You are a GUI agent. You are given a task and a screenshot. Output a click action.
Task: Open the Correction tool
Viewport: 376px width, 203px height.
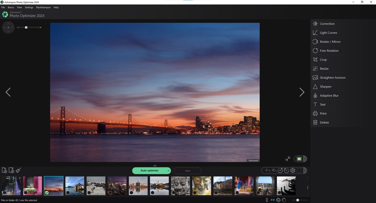327,24
